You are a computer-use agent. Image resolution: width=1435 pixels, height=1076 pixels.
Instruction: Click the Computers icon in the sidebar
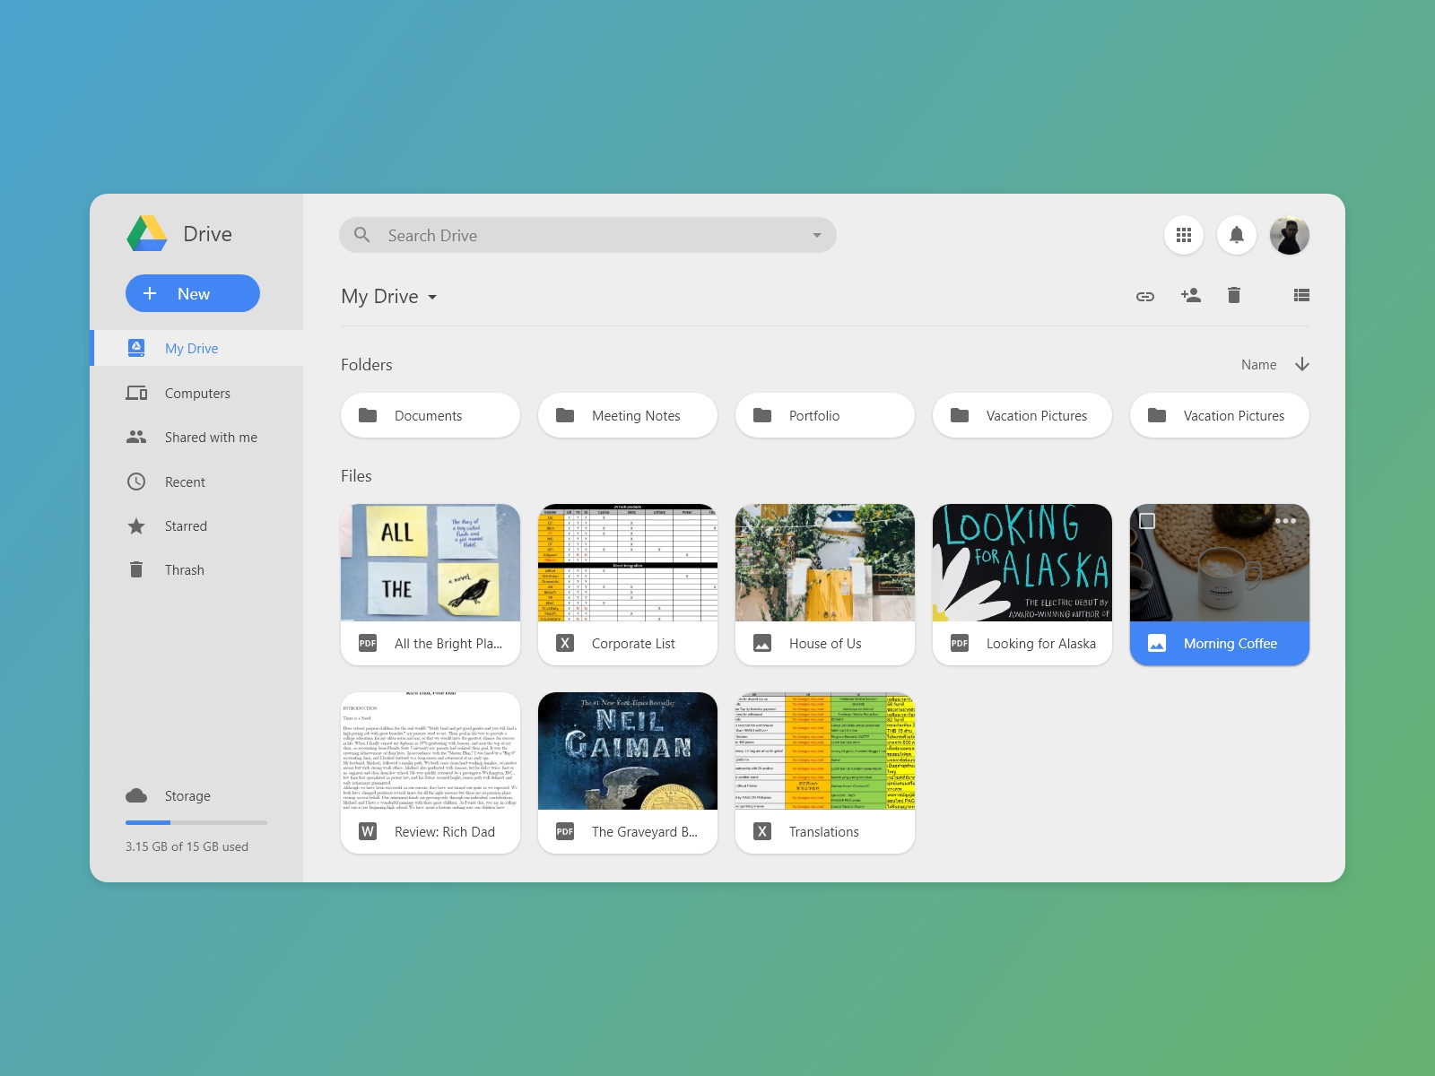(x=136, y=393)
